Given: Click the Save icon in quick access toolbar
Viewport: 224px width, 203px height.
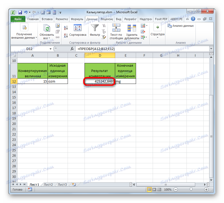Looking at the screenshot, I should click(x=20, y=12).
